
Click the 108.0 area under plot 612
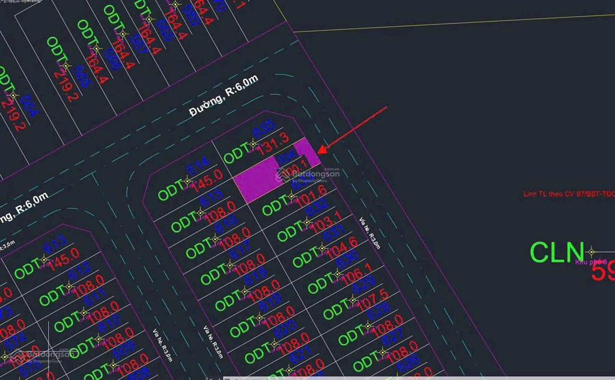[89, 286]
